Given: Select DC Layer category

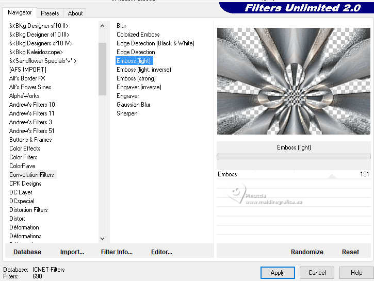Looking at the screenshot, I should coord(21,192).
